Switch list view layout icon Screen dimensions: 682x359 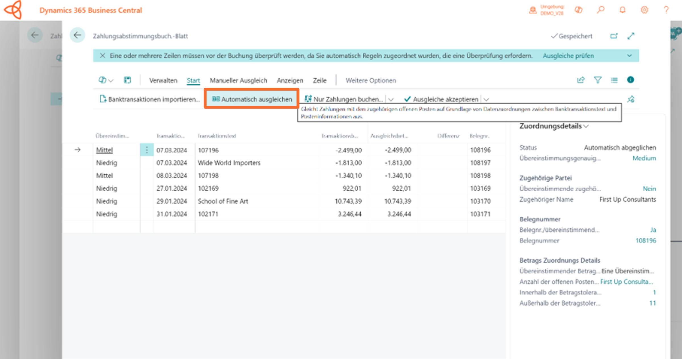(614, 80)
